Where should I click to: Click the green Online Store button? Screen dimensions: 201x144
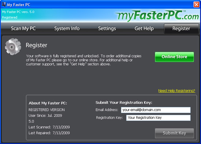click(x=174, y=57)
